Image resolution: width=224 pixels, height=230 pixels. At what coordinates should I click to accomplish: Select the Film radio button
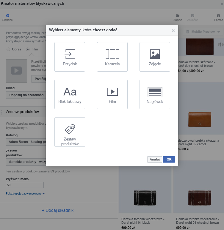28,49
